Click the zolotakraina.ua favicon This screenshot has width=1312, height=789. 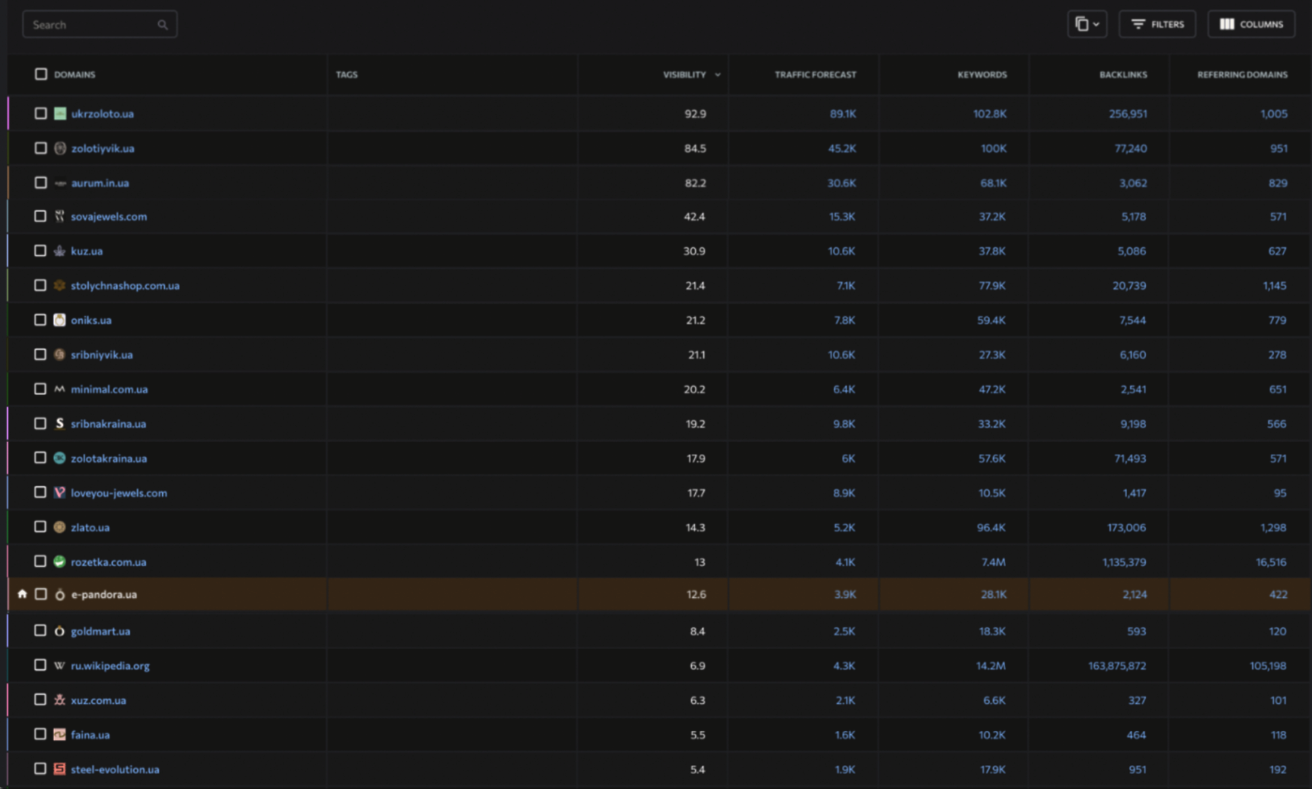point(59,458)
